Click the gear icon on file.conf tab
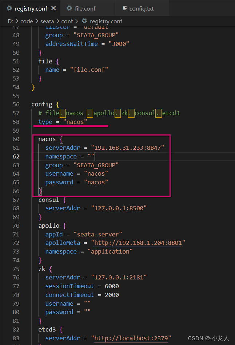This screenshot has height=345, width=235. point(69,8)
